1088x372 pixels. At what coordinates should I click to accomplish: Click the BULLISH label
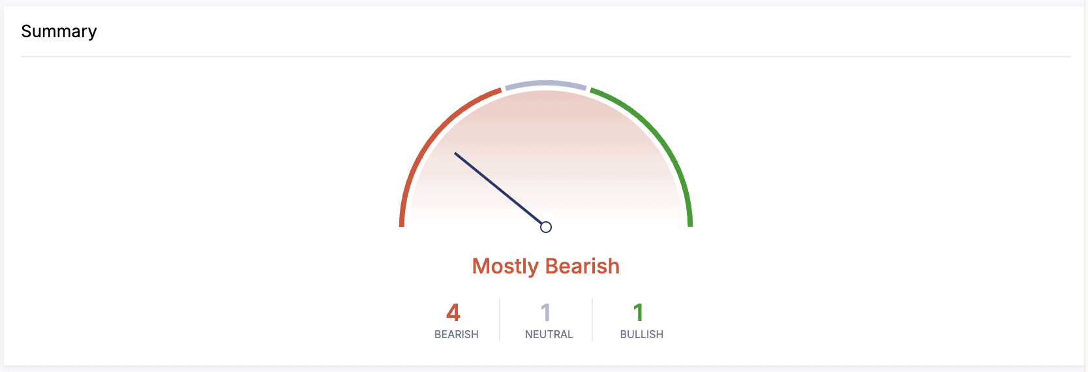pos(641,334)
